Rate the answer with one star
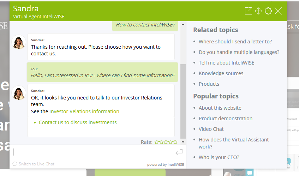 [157, 142]
